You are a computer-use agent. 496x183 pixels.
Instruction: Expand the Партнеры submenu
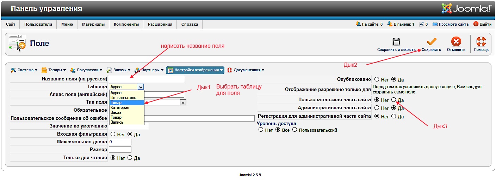click(150, 70)
